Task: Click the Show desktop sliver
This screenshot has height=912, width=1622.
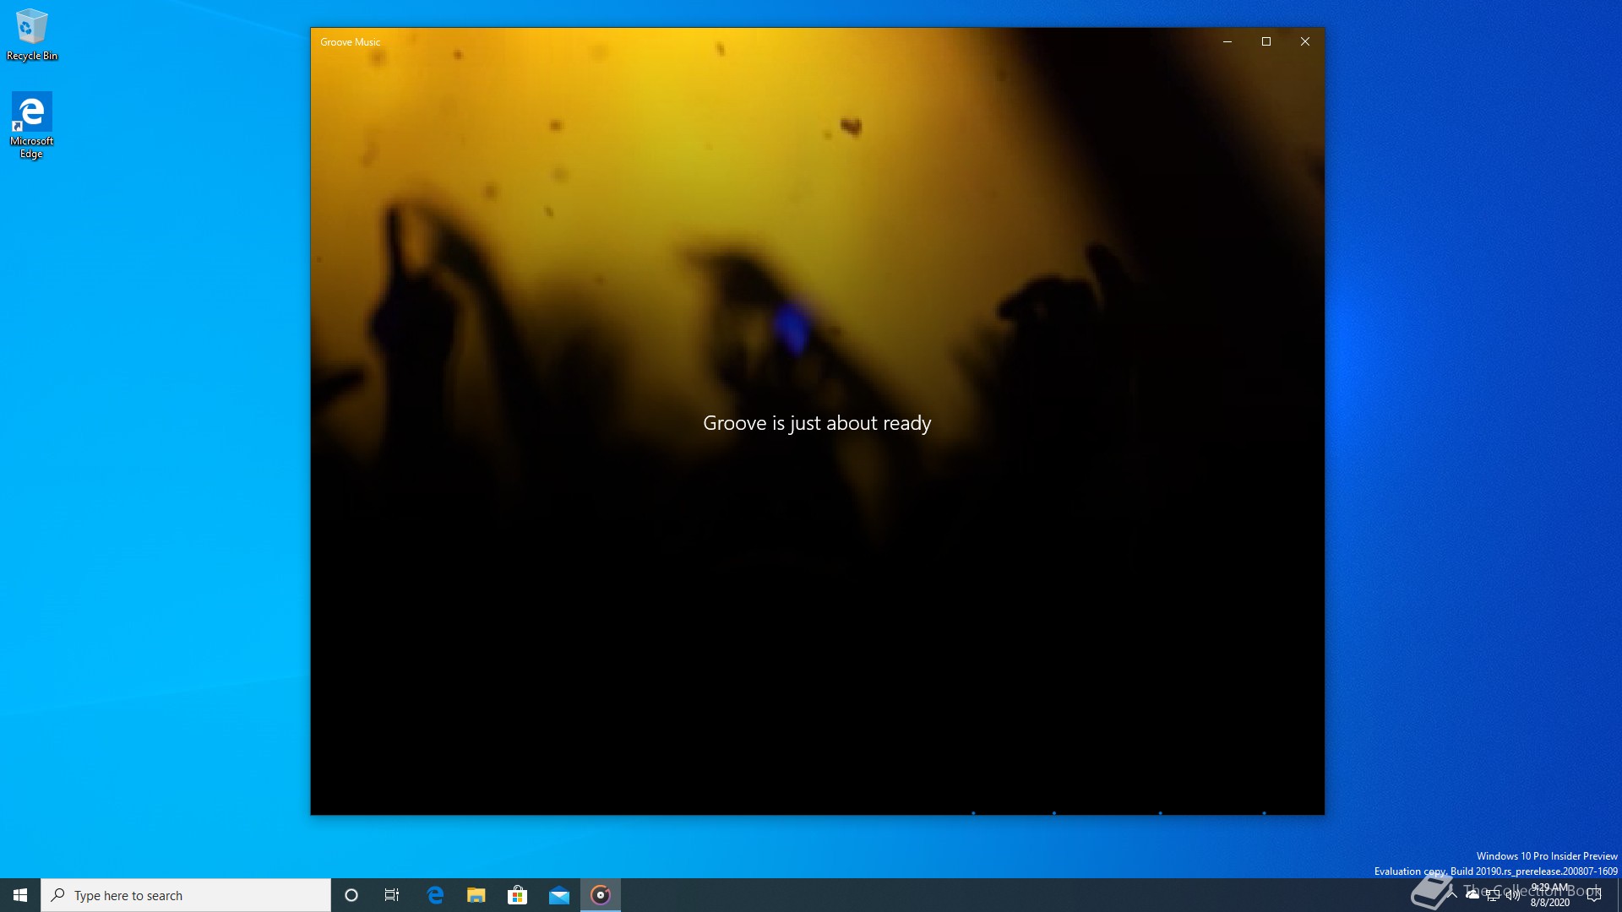Action: pyautogui.click(x=1619, y=895)
